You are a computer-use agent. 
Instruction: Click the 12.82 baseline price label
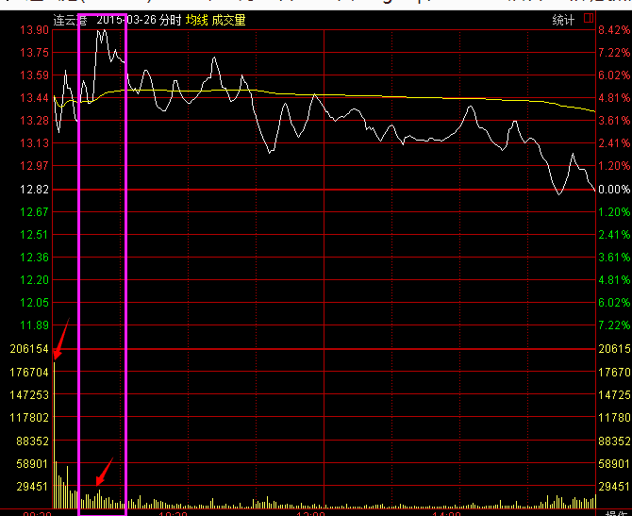tap(36, 190)
